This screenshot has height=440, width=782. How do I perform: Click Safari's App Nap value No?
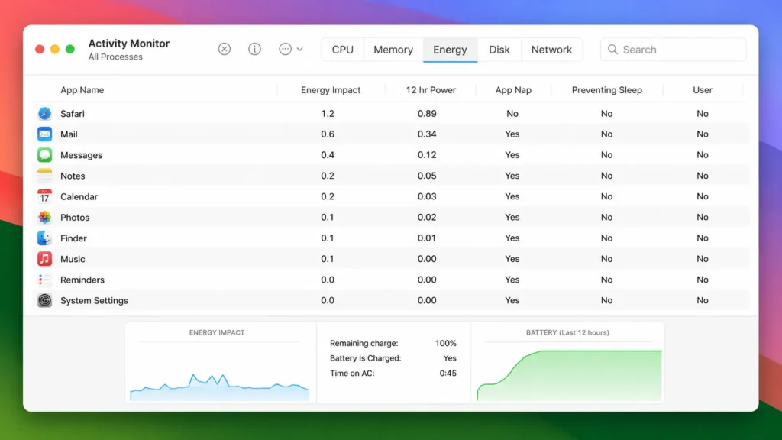(x=512, y=113)
